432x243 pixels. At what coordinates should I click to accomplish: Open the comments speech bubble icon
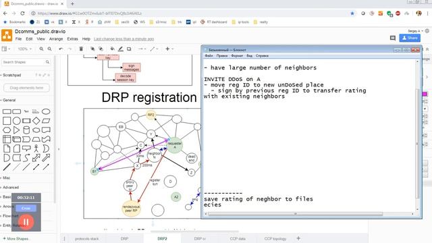pos(393,38)
